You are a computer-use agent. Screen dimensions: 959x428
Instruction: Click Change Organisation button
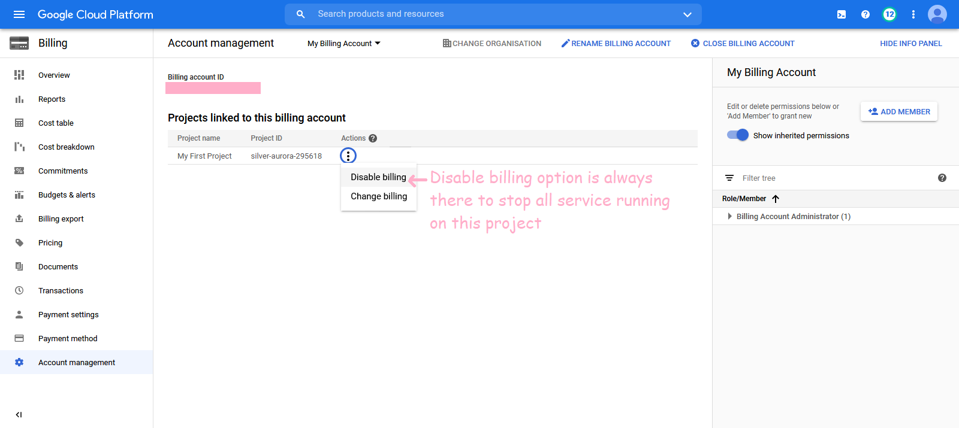coord(491,43)
